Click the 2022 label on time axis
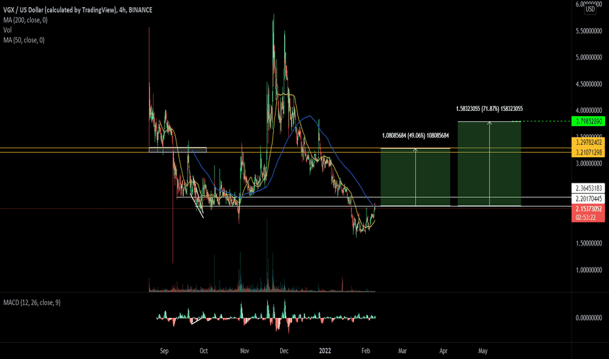Screen dimensions: 609x359 (x=325, y=351)
